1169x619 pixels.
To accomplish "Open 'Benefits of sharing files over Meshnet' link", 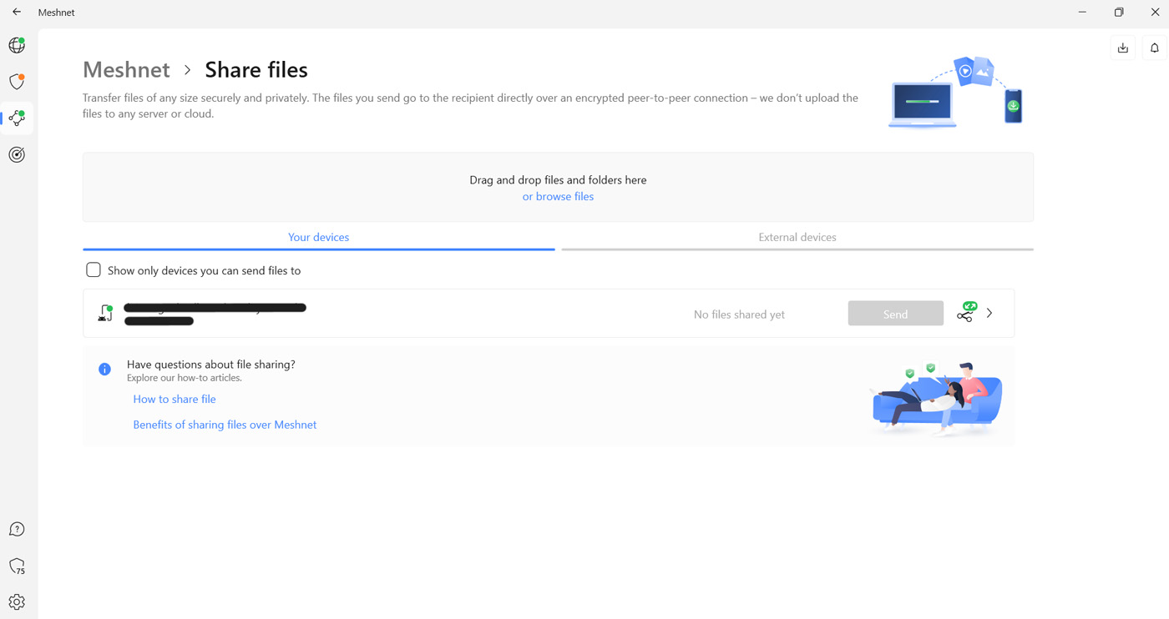I will point(225,425).
